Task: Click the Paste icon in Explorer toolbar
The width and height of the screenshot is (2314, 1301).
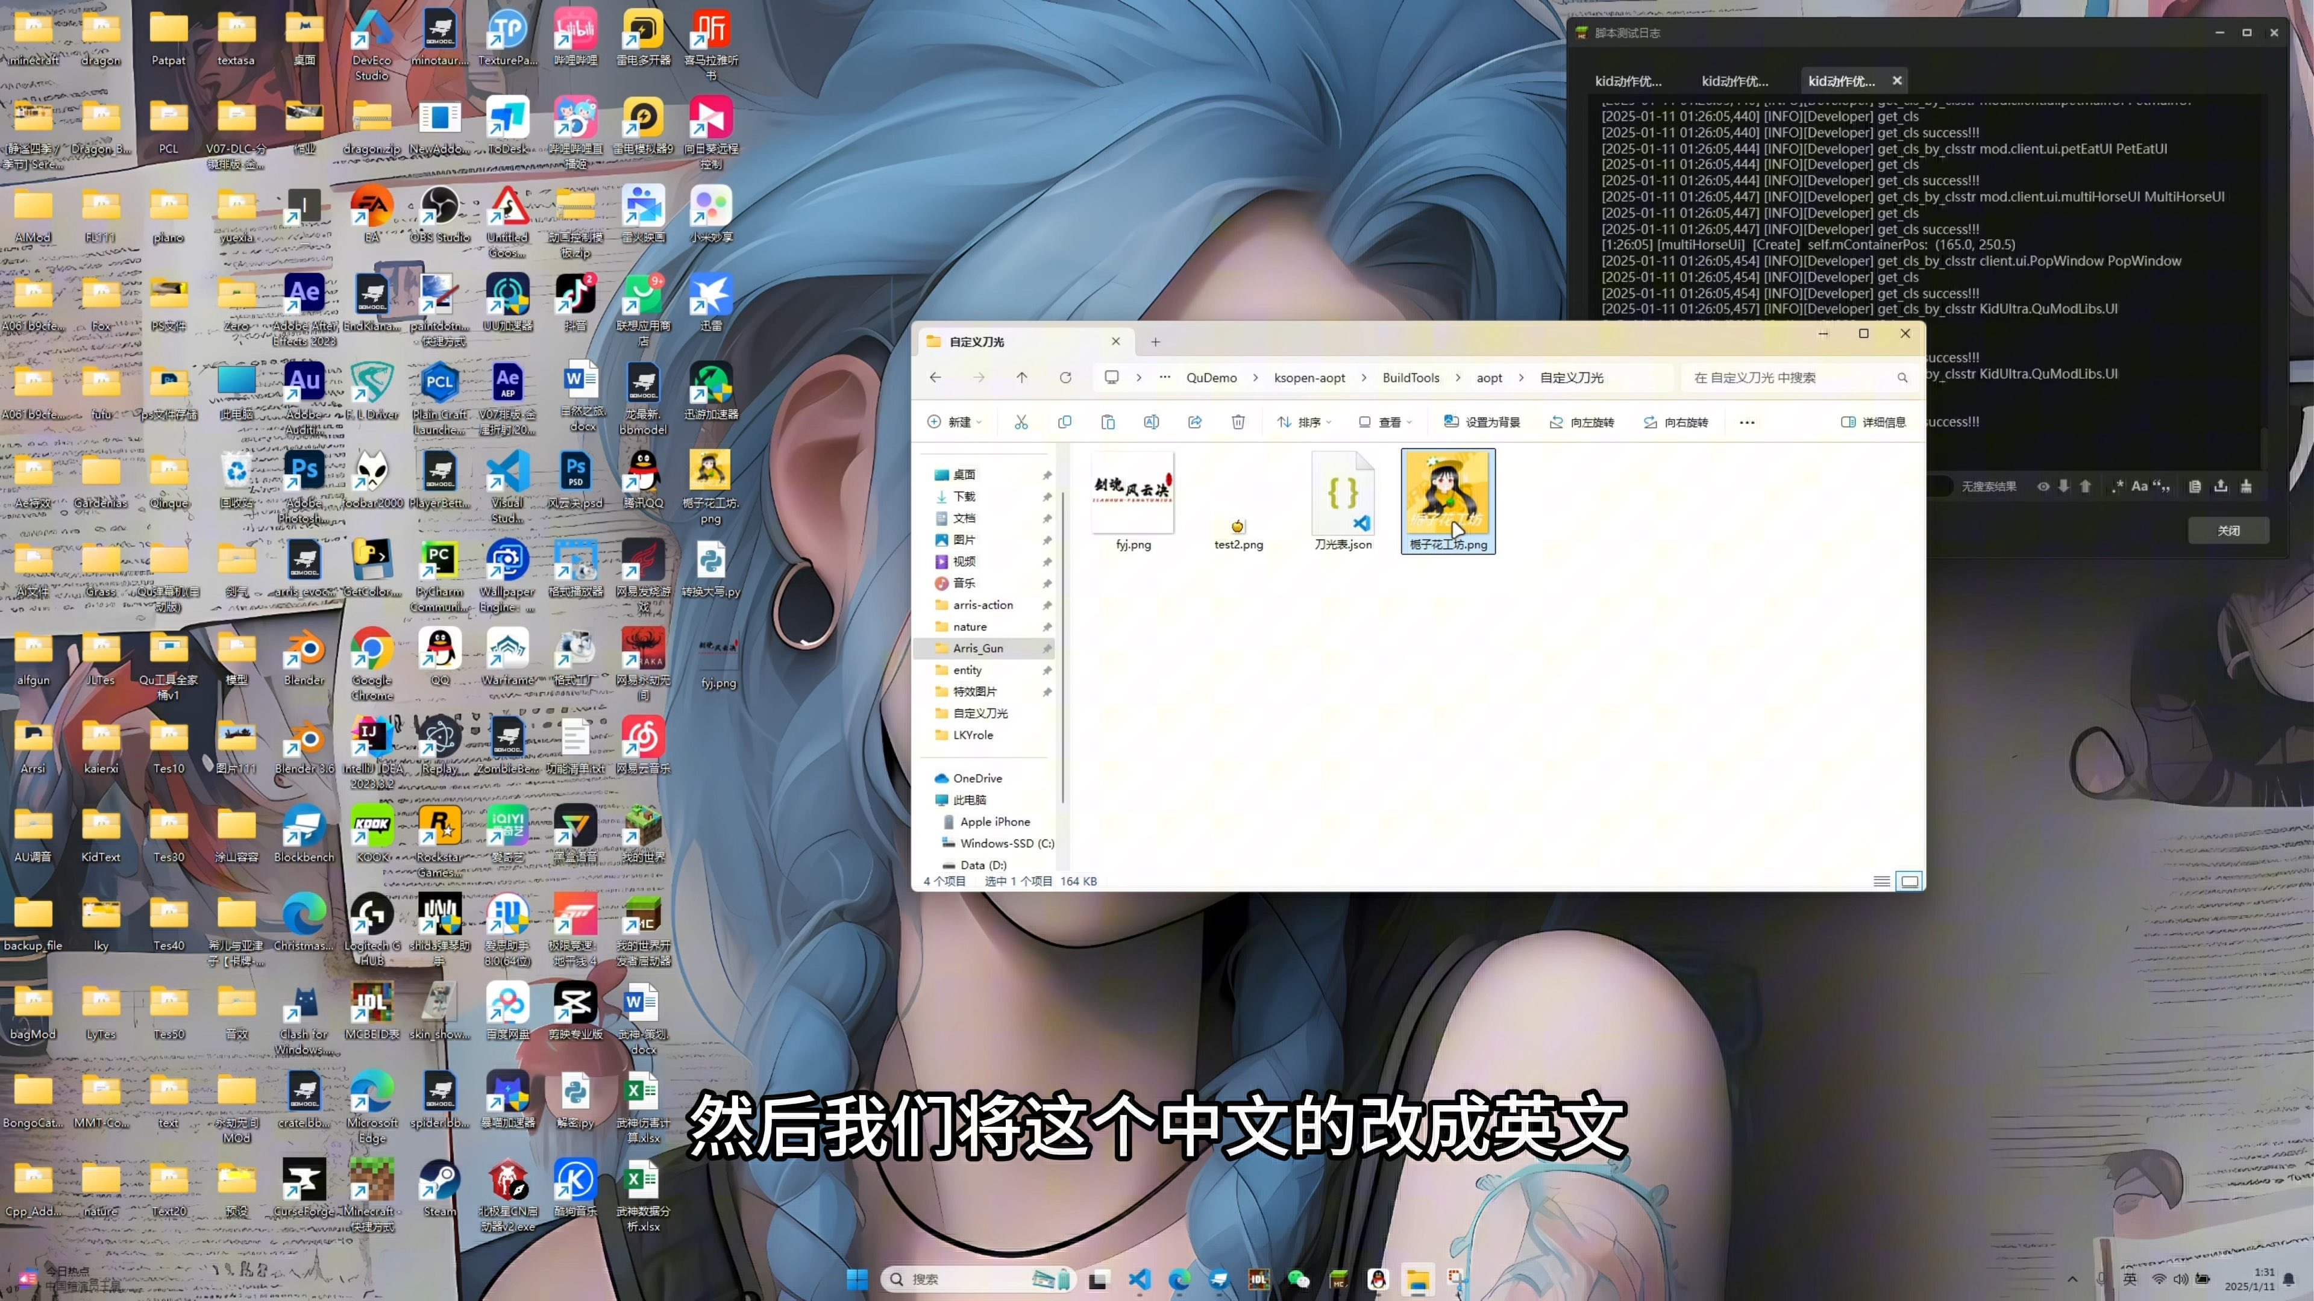Action: (x=1108, y=422)
